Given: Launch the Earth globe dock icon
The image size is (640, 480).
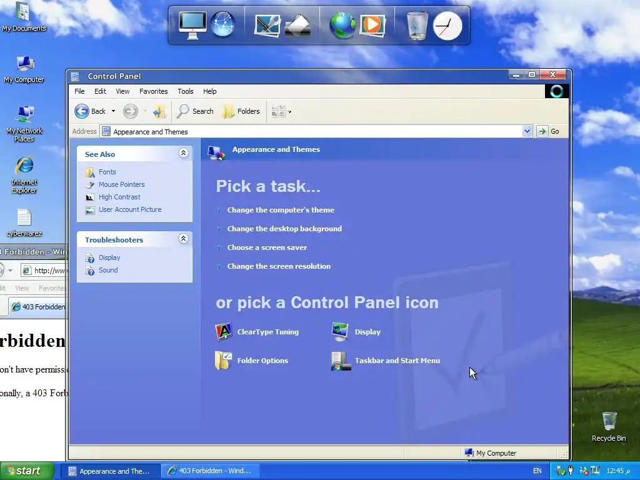Looking at the screenshot, I should click(342, 25).
